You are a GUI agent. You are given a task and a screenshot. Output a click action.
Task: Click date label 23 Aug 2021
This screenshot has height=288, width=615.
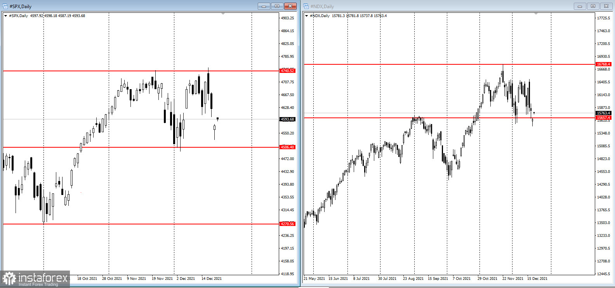(x=413, y=279)
